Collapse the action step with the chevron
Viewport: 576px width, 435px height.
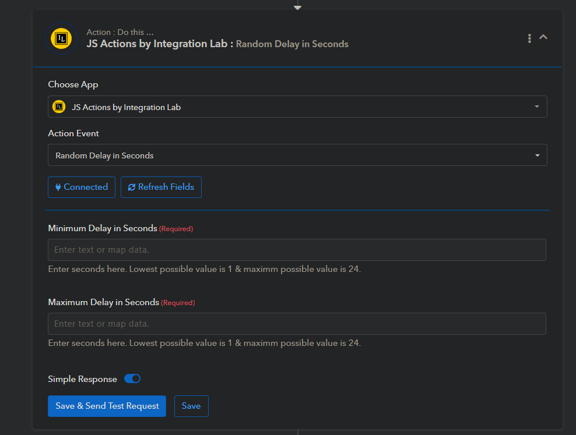pos(543,37)
